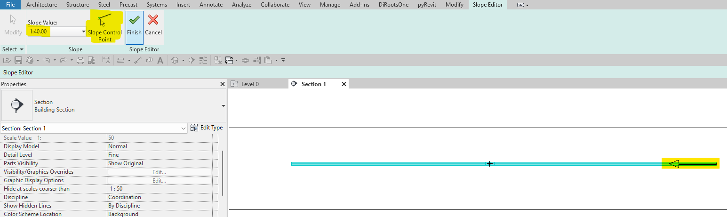Close the Properties palette
Screen dimensions: 727x217
pyautogui.click(x=223, y=84)
